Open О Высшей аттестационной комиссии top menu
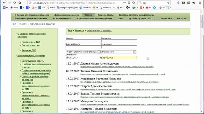Image resolution: width=204 pixels, height=114 pixels. click(x=32, y=15)
